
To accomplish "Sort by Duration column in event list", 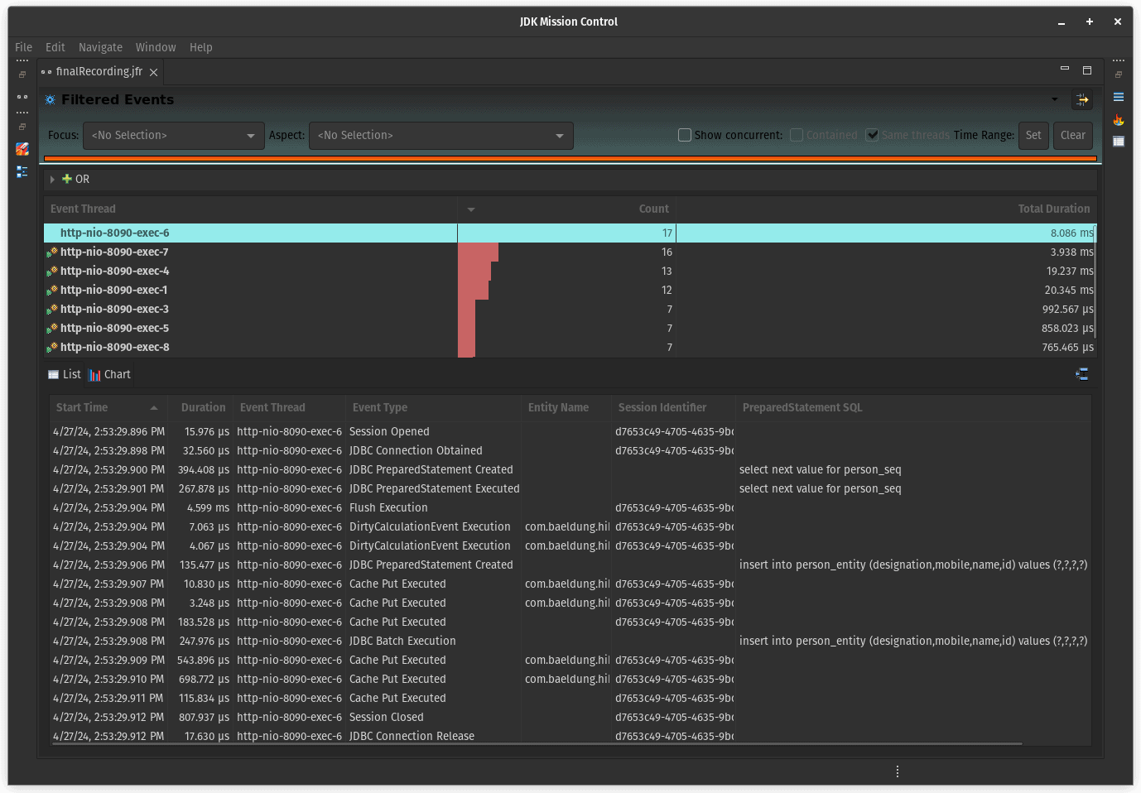I will click(200, 407).
